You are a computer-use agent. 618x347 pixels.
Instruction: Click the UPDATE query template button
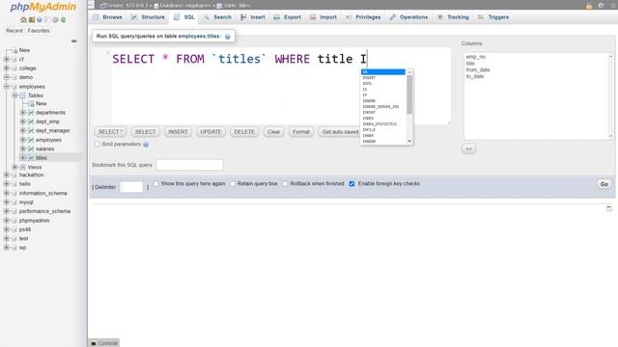point(211,132)
